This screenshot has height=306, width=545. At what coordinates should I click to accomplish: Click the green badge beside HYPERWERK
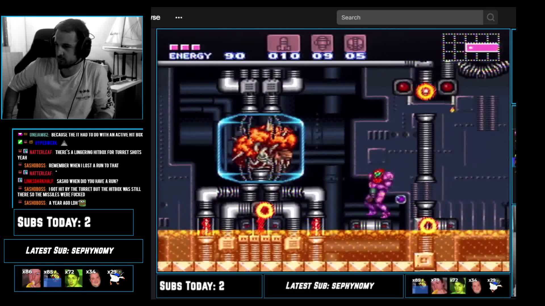[x=20, y=142]
